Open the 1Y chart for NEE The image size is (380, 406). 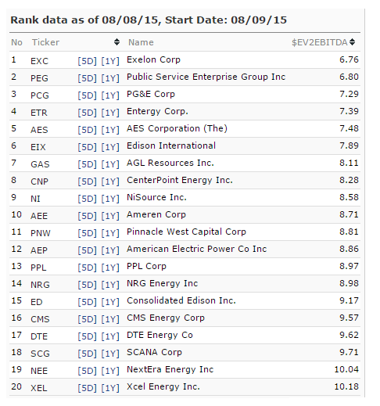[110, 371]
